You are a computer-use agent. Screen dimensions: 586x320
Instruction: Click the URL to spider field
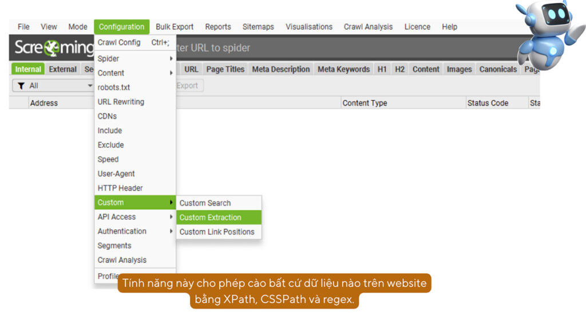tap(343, 48)
